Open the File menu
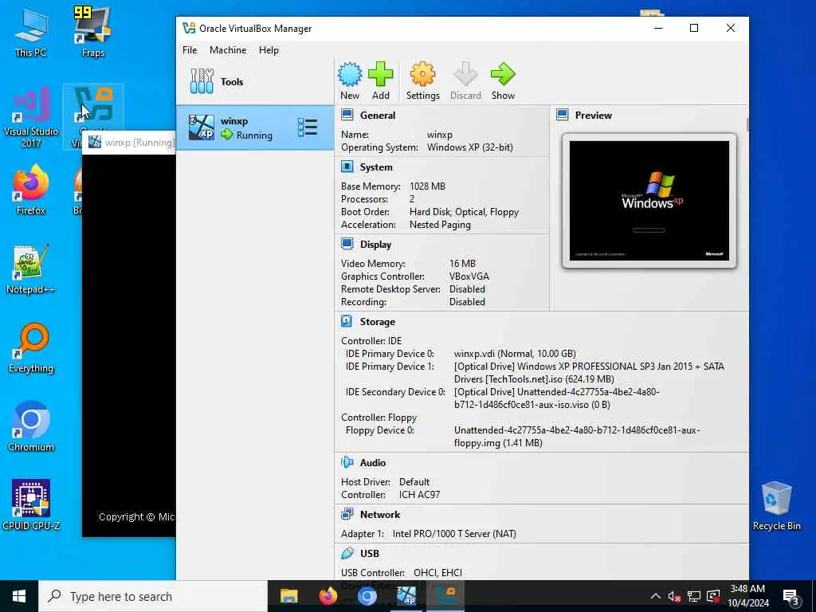Image resolution: width=816 pixels, height=612 pixels. coord(190,50)
